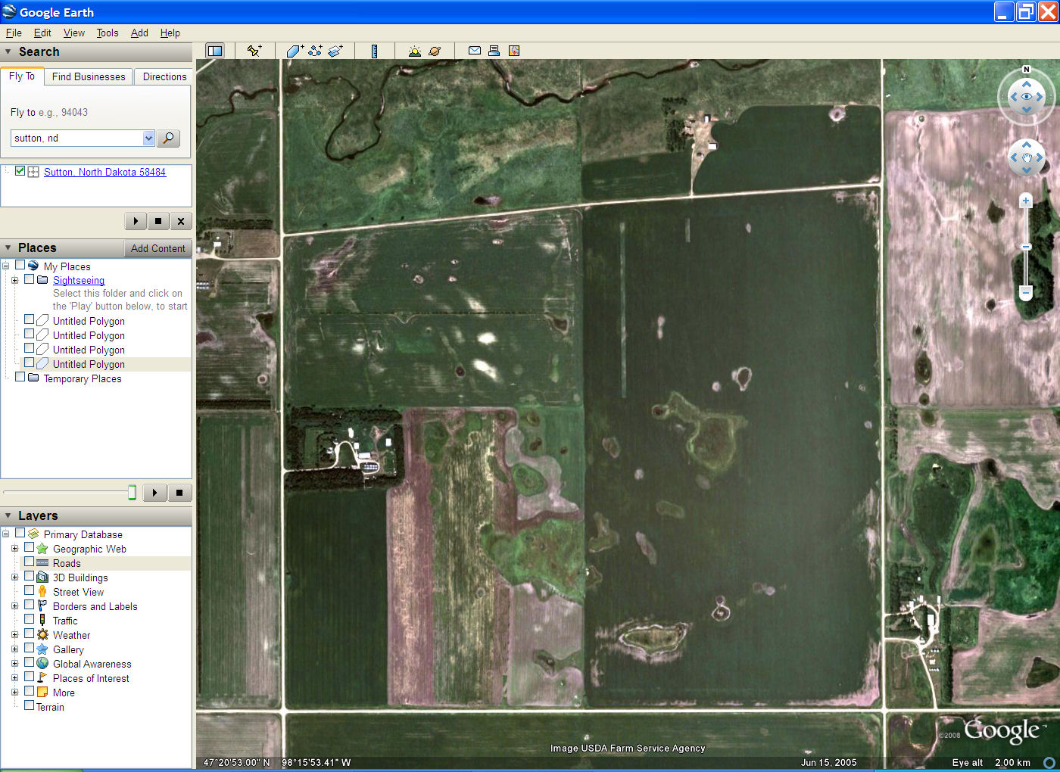
Task: Switch to Sky mode planet icon
Action: (435, 51)
